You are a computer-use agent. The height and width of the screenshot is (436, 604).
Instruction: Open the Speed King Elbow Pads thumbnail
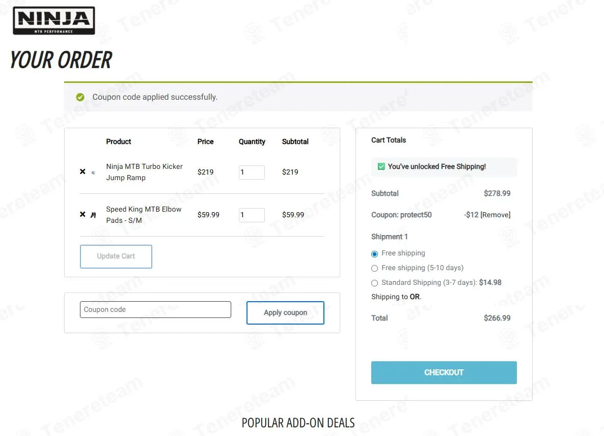(x=93, y=215)
